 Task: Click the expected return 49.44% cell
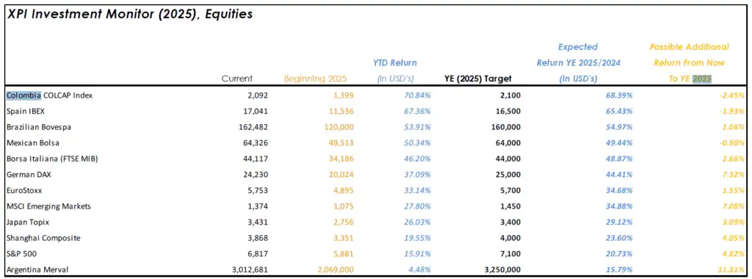coord(618,143)
